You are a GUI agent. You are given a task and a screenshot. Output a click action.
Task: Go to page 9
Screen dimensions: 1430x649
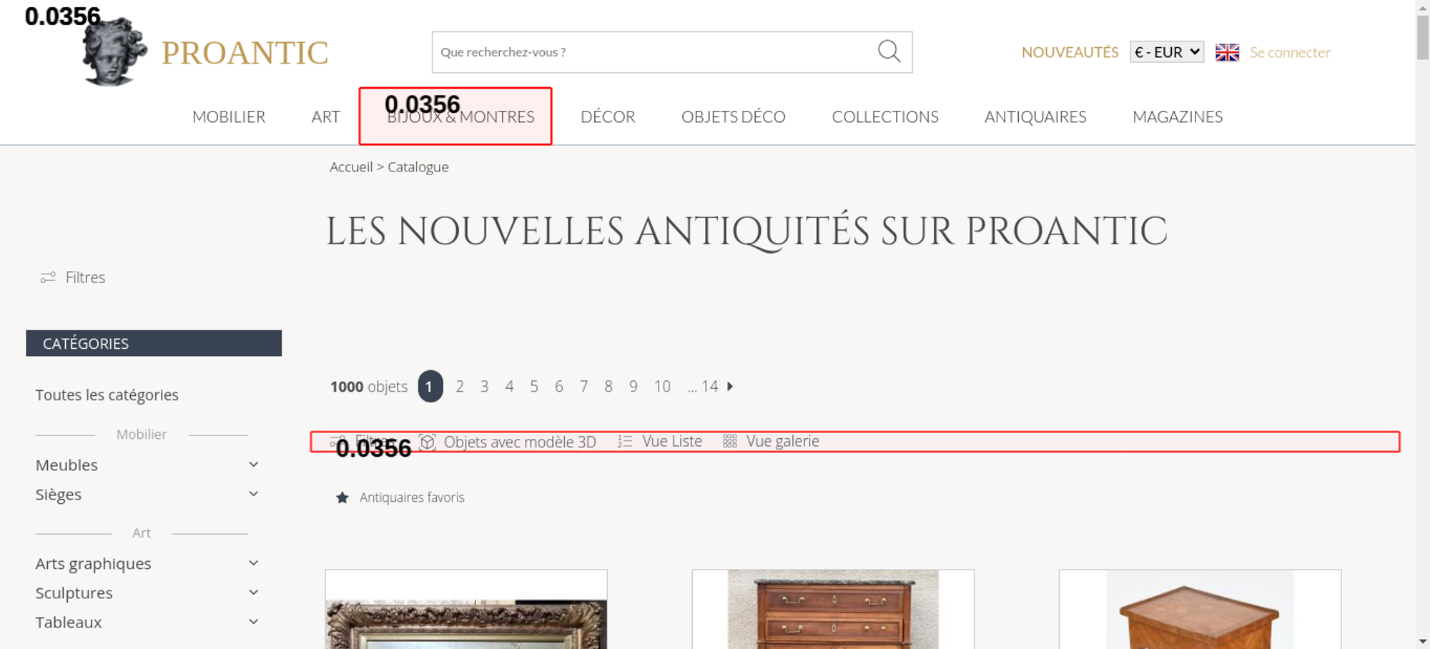point(633,387)
